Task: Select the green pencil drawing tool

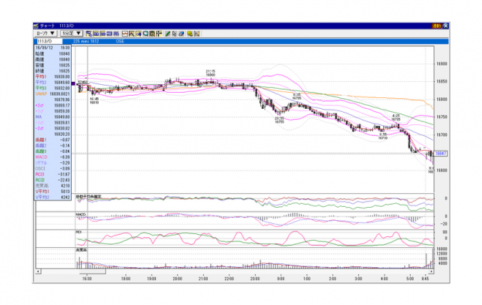Action: coord(168,33)
